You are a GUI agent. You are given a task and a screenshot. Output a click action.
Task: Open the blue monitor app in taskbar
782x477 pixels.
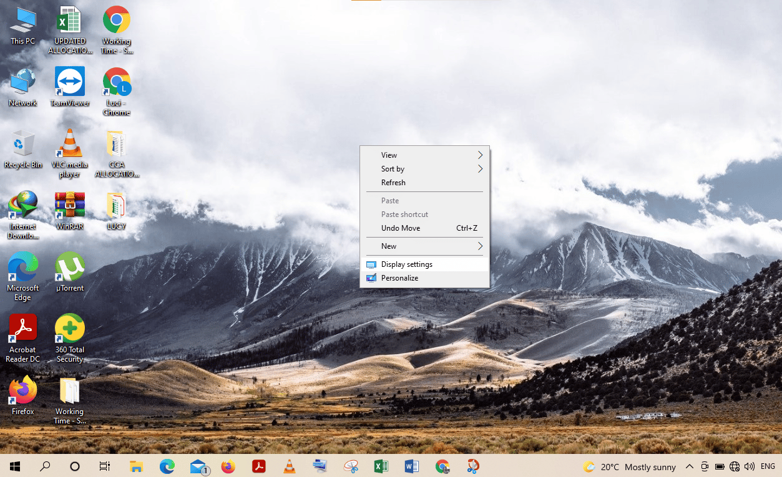(x=320, y=466)
